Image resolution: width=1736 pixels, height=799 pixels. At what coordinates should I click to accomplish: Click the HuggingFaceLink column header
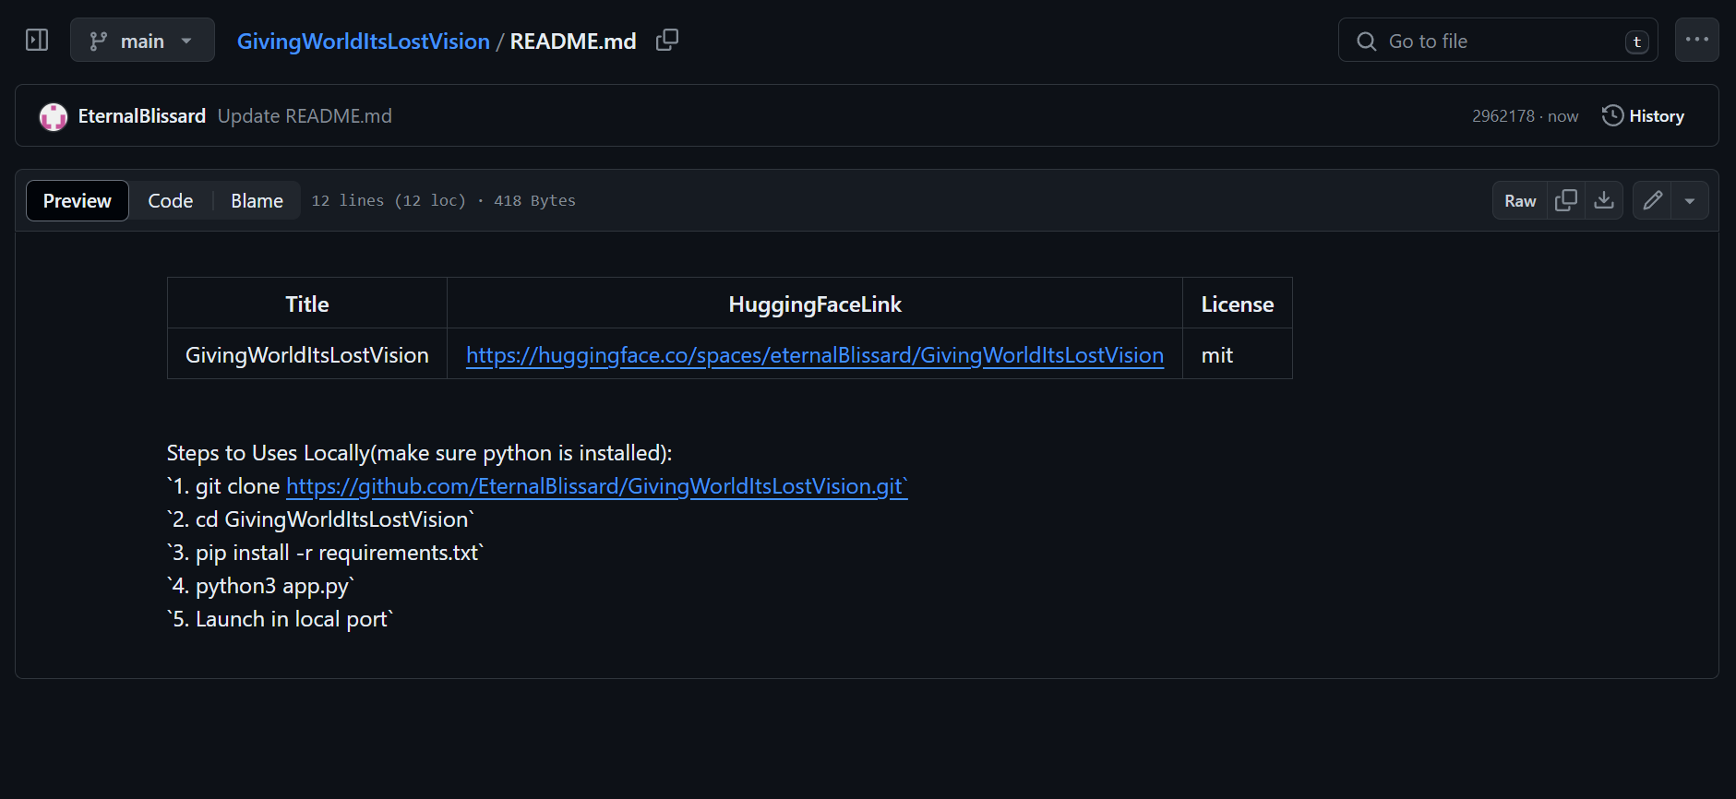815,304
